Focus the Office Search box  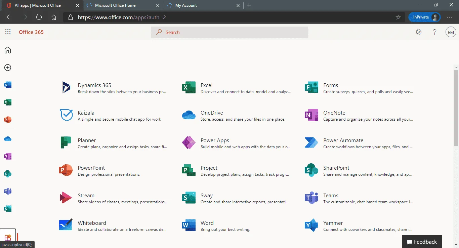click(229, 32)
